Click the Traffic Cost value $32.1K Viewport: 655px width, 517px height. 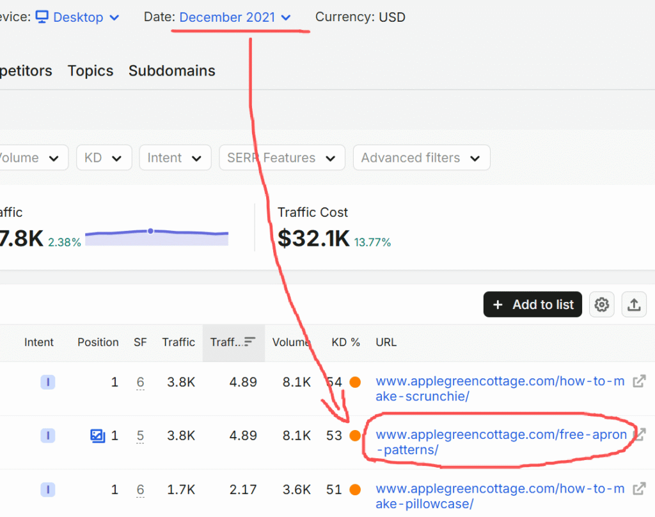click(313, 238)
